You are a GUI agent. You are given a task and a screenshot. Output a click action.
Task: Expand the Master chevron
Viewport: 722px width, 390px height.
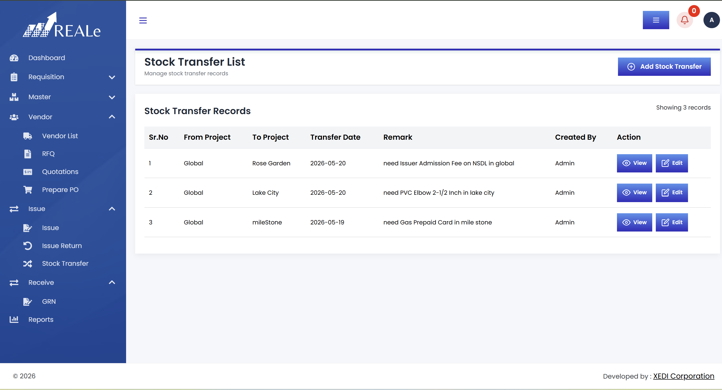point(112,97)
